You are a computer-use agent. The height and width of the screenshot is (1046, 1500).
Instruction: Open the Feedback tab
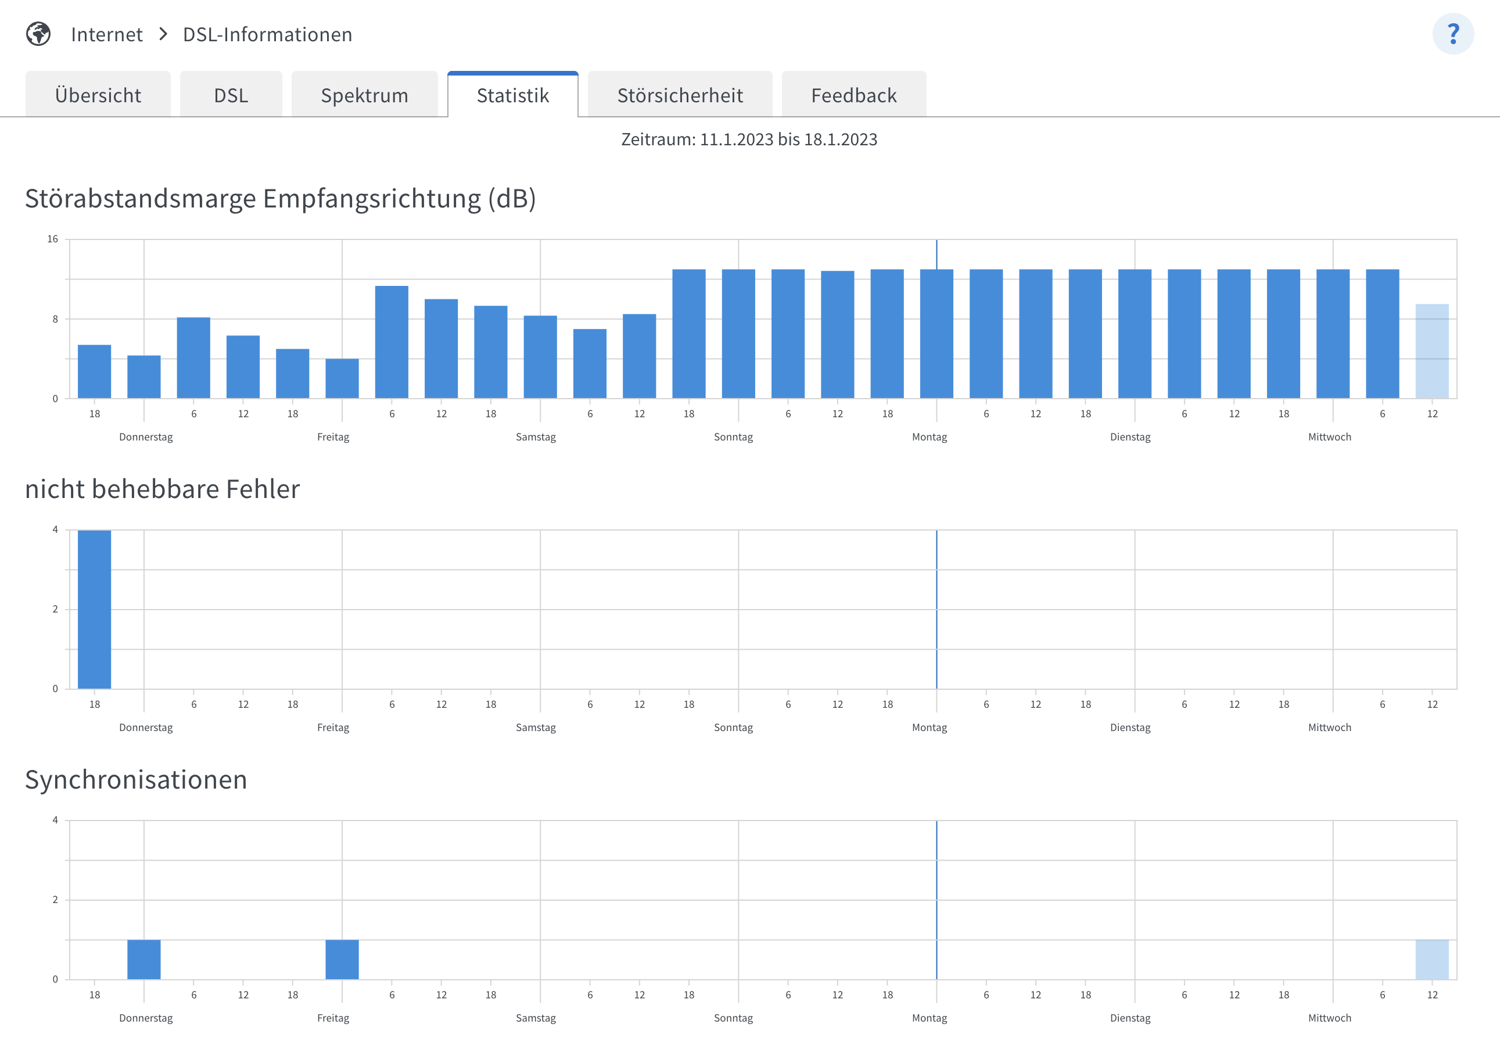pos(853,95)
